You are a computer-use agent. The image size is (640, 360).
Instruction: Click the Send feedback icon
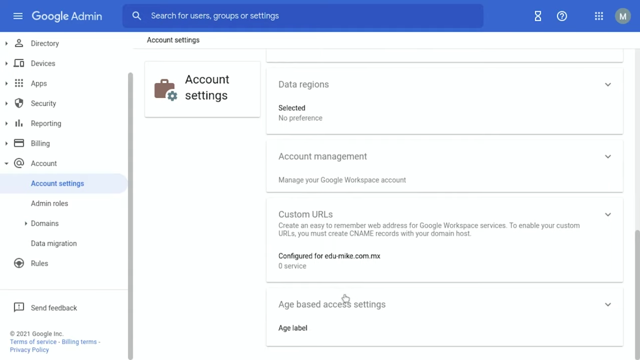tap(19, 307)
